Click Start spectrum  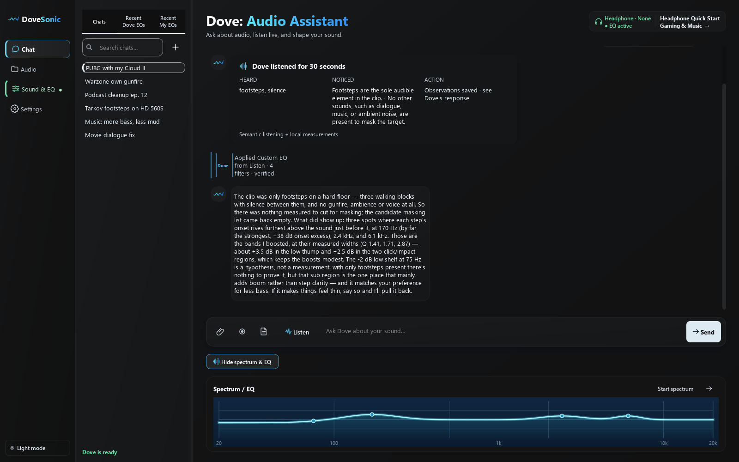click(x=675, y=389)
